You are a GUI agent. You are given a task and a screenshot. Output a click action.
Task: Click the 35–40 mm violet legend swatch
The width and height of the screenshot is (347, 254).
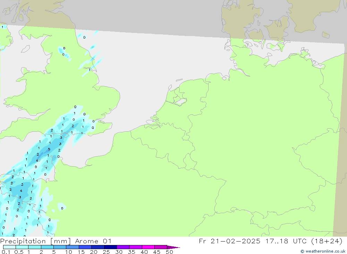click(x=136, y=247)
